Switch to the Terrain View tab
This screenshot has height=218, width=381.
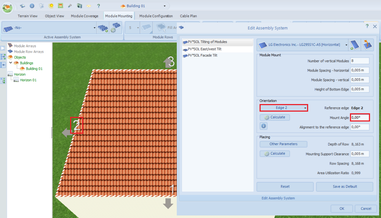pyautogui.click(x=27, y=16)
